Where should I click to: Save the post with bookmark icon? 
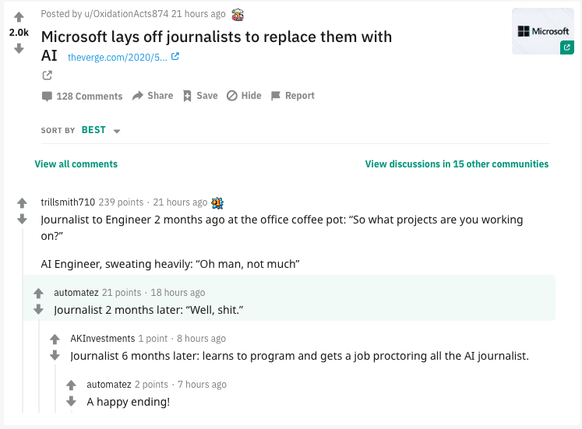pyautogui.click(x=200, y=96)
